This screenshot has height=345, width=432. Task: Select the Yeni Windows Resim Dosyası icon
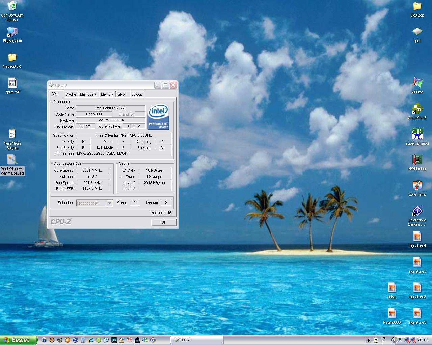tap(12, 165)
